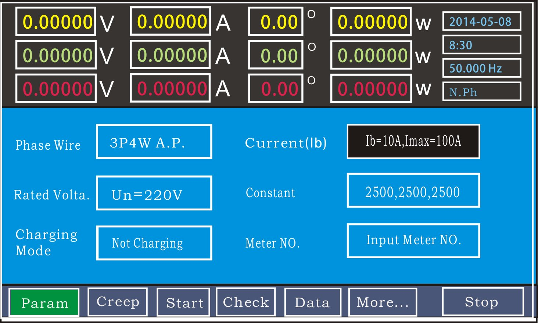
Task: Open the Phase Wire selector showing 3P4W A.P.
Action: [154, 142]
